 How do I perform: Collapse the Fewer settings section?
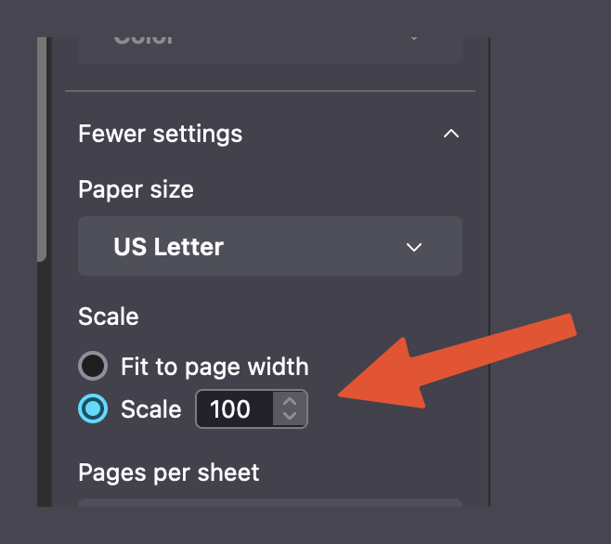269,134
